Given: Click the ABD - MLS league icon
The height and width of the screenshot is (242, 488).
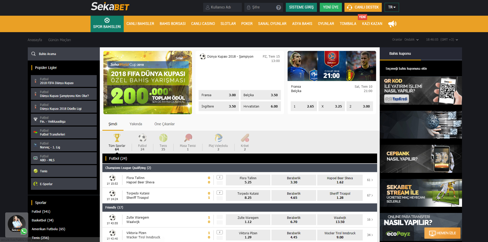Looking at the screenshot, I should coord(36,158).
